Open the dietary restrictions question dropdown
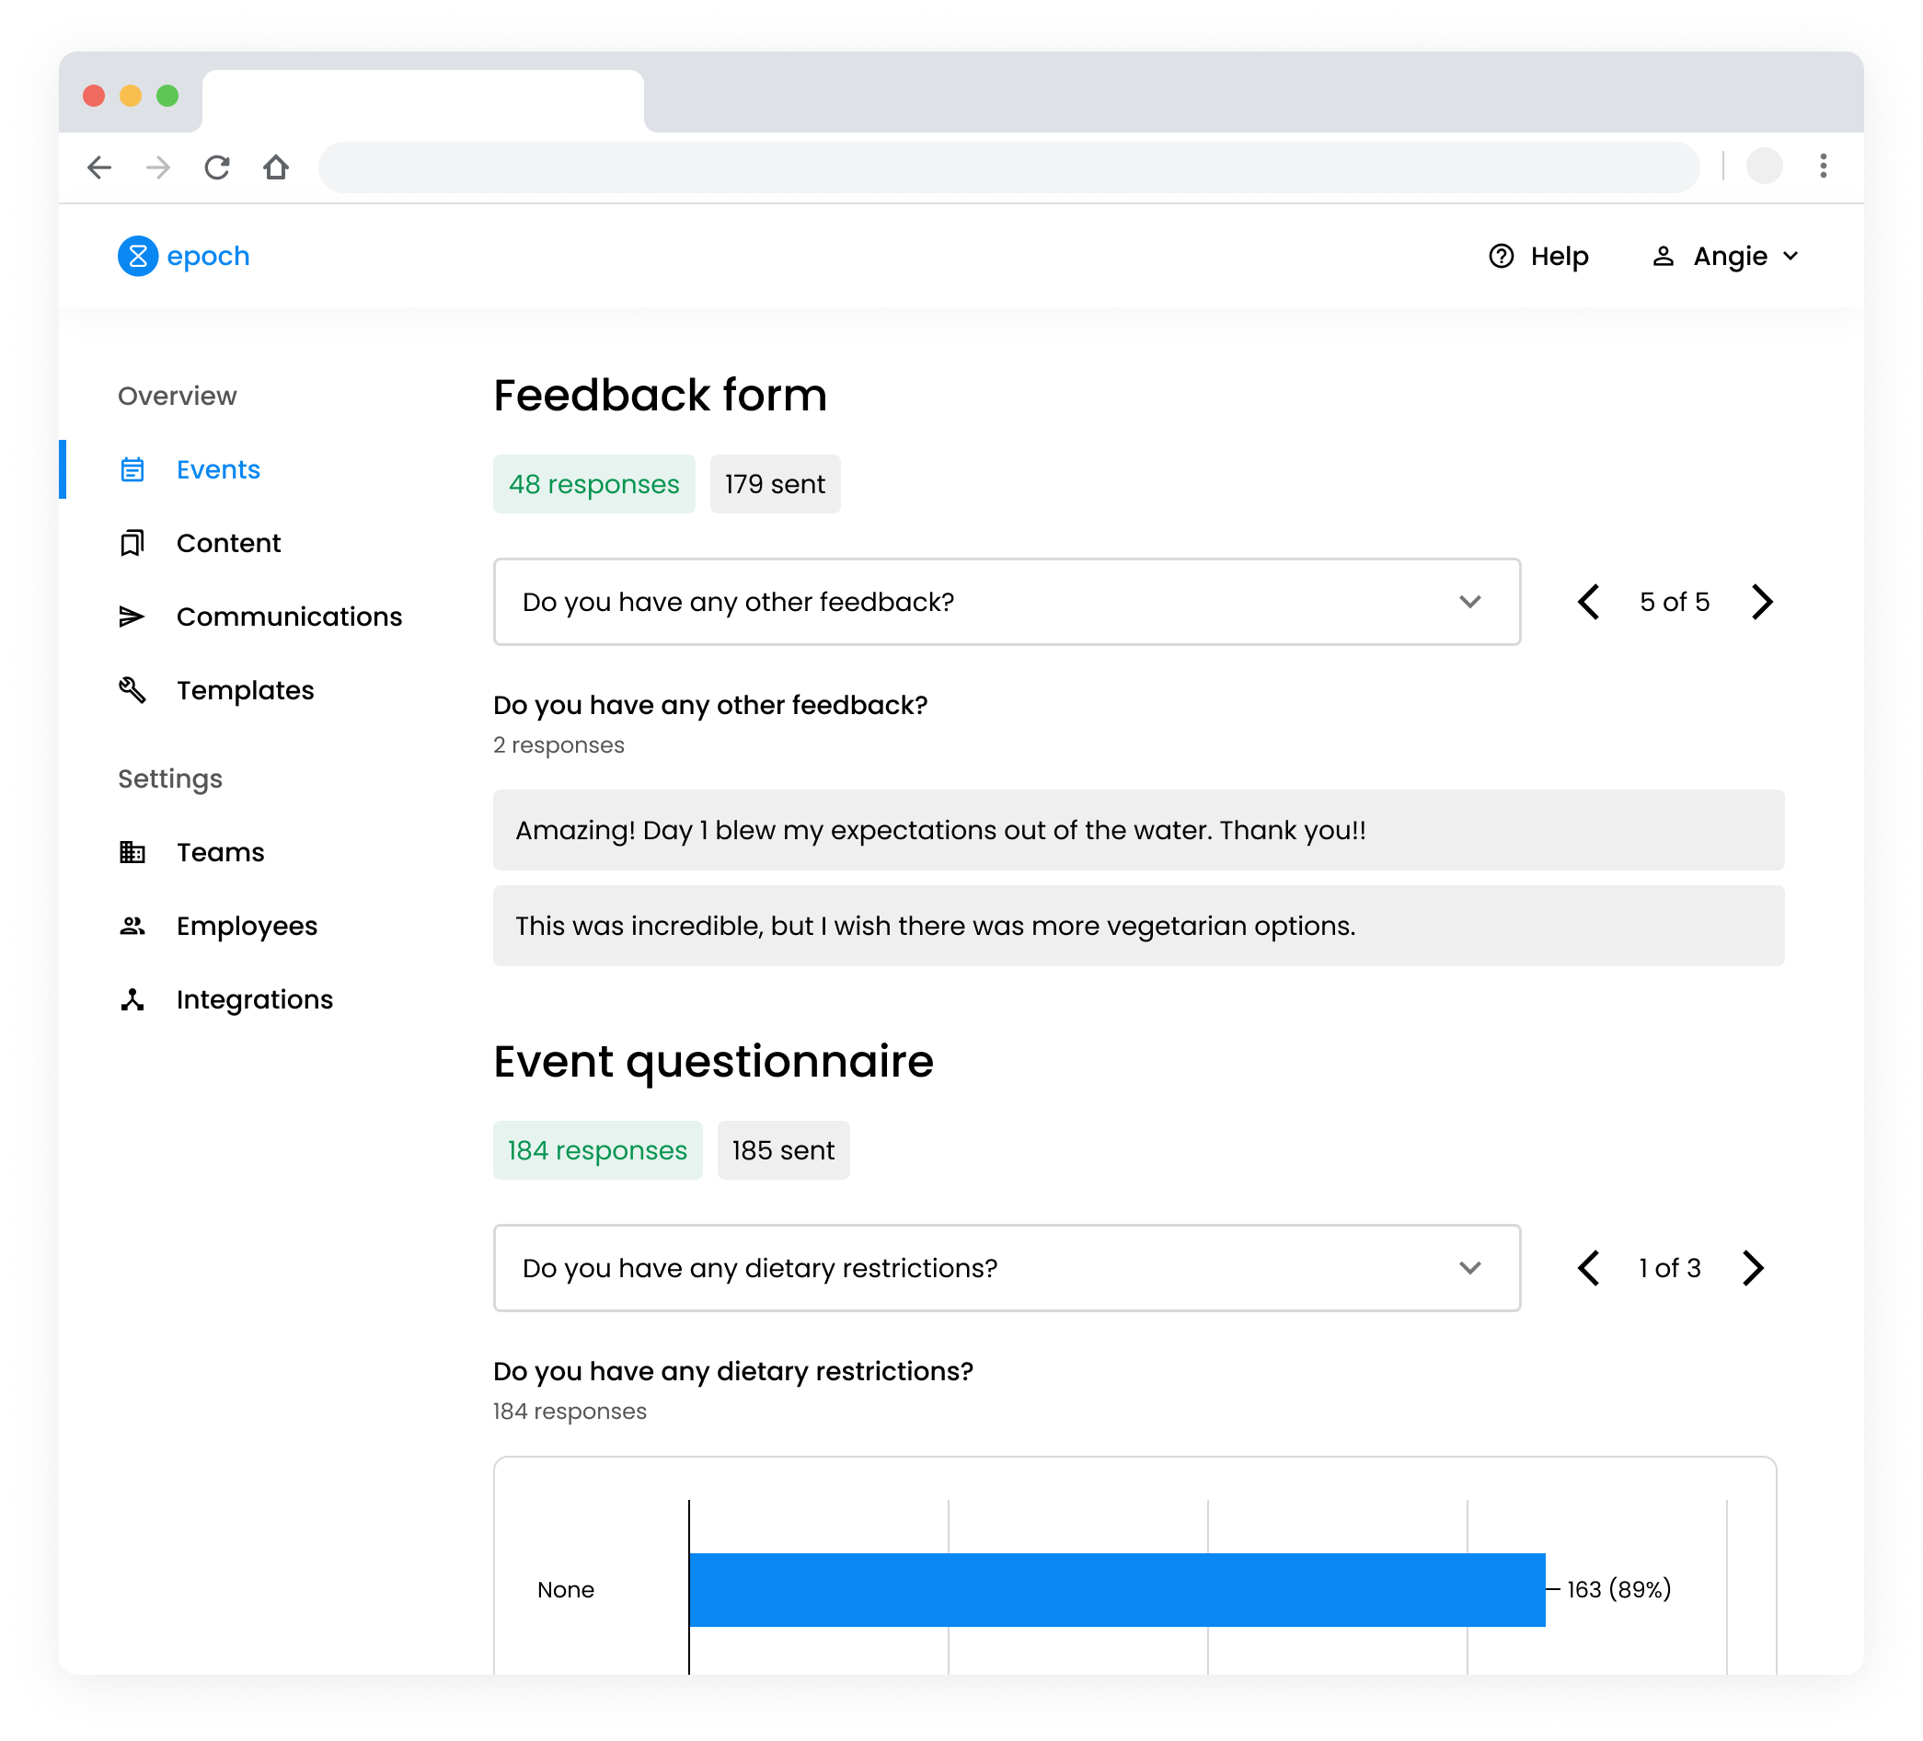1923x1741 pixels. coord(1007,1268)
